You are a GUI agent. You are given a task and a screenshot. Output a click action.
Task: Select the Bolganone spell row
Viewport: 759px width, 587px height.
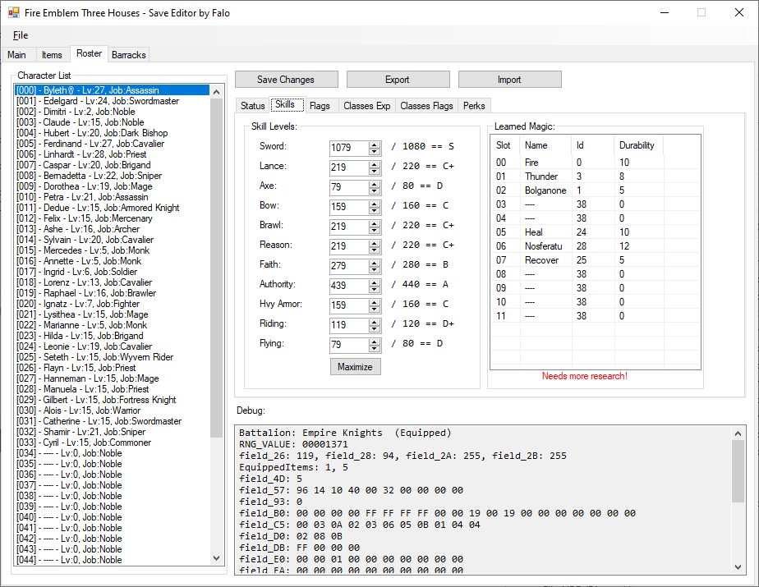point(596,190)
